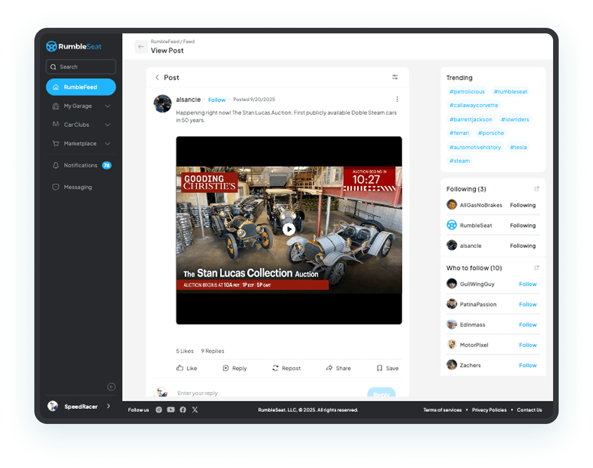
Task: Toggle Following status for AllGasNoBrakes
Action: click(x=522, y=205)
